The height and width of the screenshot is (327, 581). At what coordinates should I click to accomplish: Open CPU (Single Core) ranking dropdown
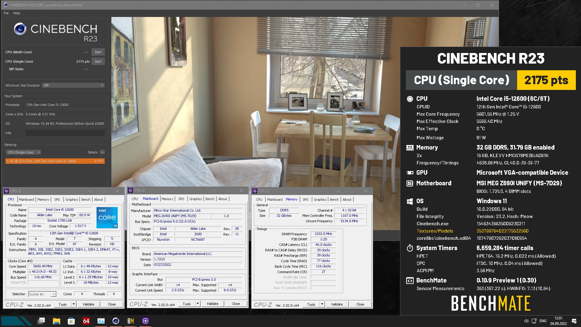(24, 152)
